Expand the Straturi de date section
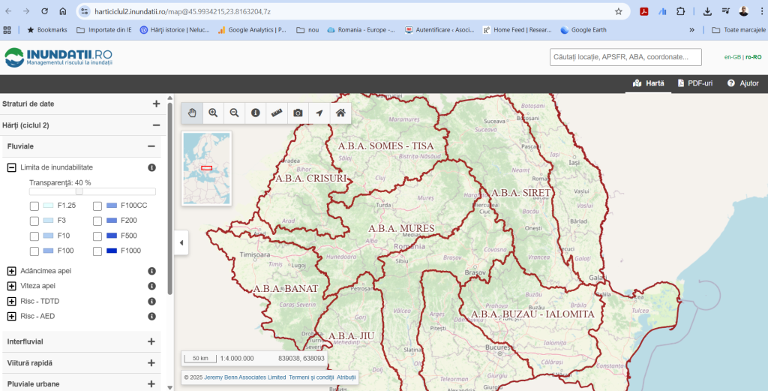Viewport: 768px width, 391px height. [156, 104]
